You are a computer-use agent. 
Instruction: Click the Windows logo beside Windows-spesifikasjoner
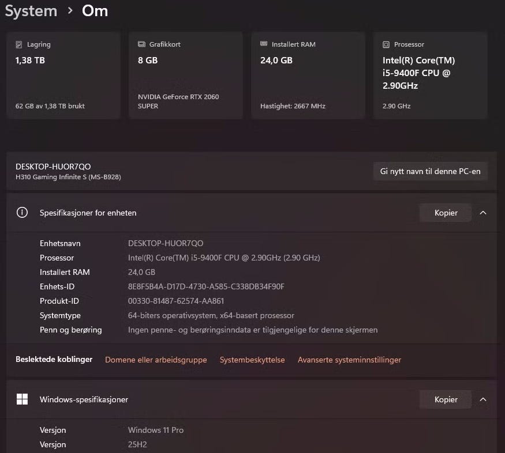23,399
